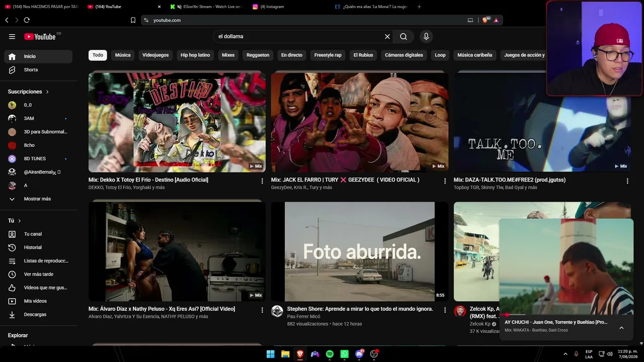Viewport: 644px width, 362px height.
Task: Expand the Suscripciones section
Action: point(29,92)
